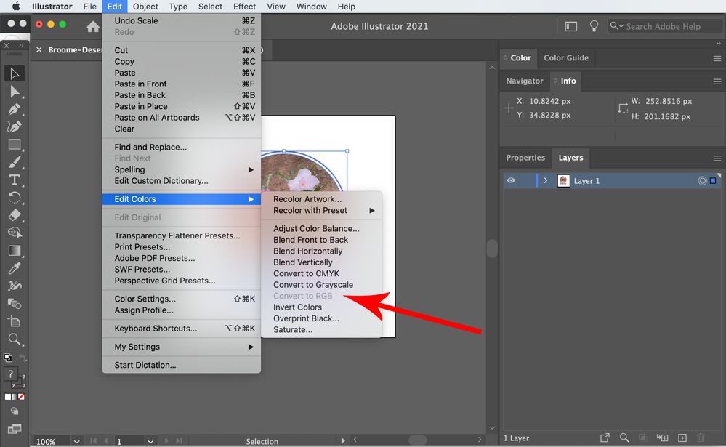Type in the Search Adobe Help field
This screenshot has width=726, height=447.
[x=665, y=25]
